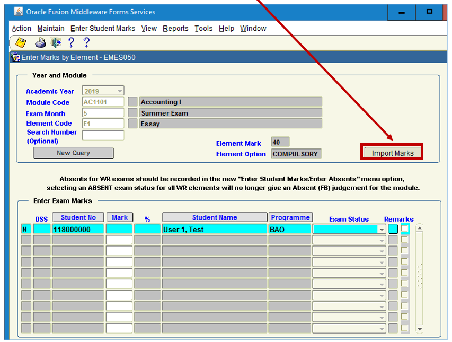This screenshot has width=452, height=342.
Task: Click the Java icon in the title bar
Action: click(18, 12)
